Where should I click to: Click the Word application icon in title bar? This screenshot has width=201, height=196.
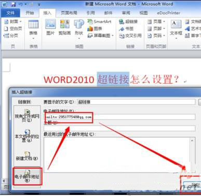4,5
